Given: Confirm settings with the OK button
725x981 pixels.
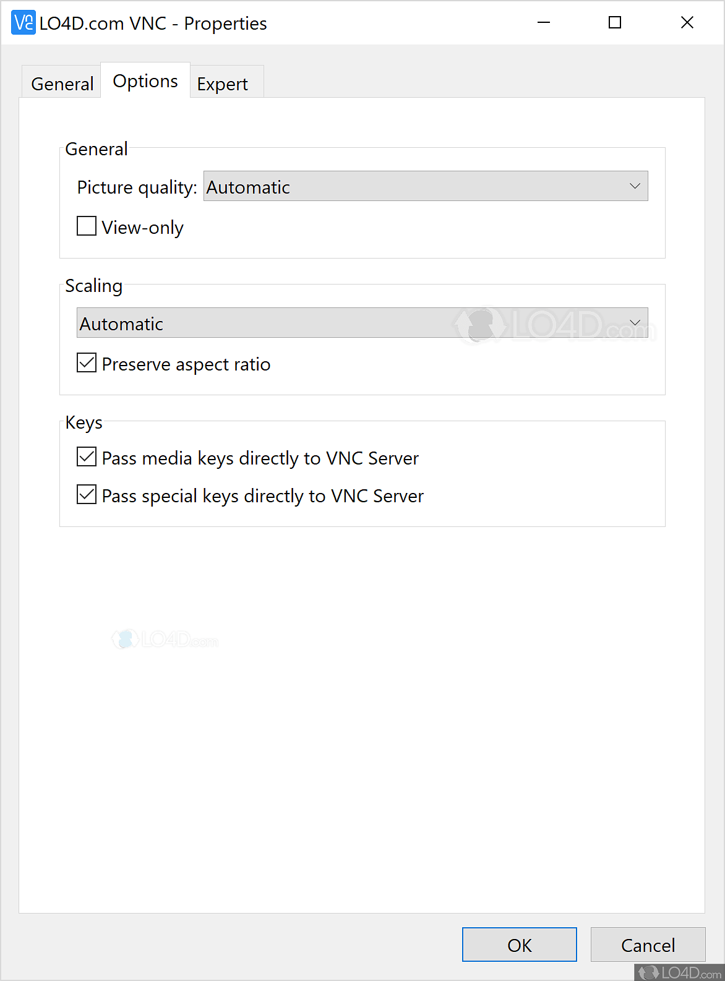Looking at the screenshot, I should click(x=519, y=945).
